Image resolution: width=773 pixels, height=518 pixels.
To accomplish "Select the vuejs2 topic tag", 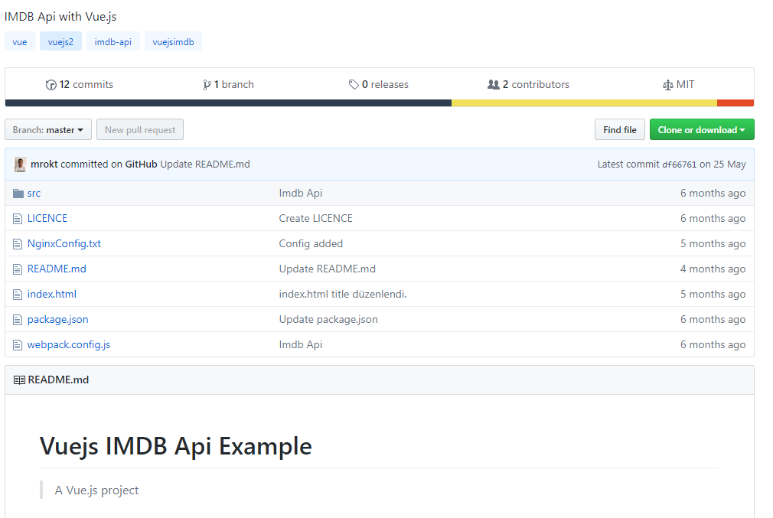I will [60, 41].
